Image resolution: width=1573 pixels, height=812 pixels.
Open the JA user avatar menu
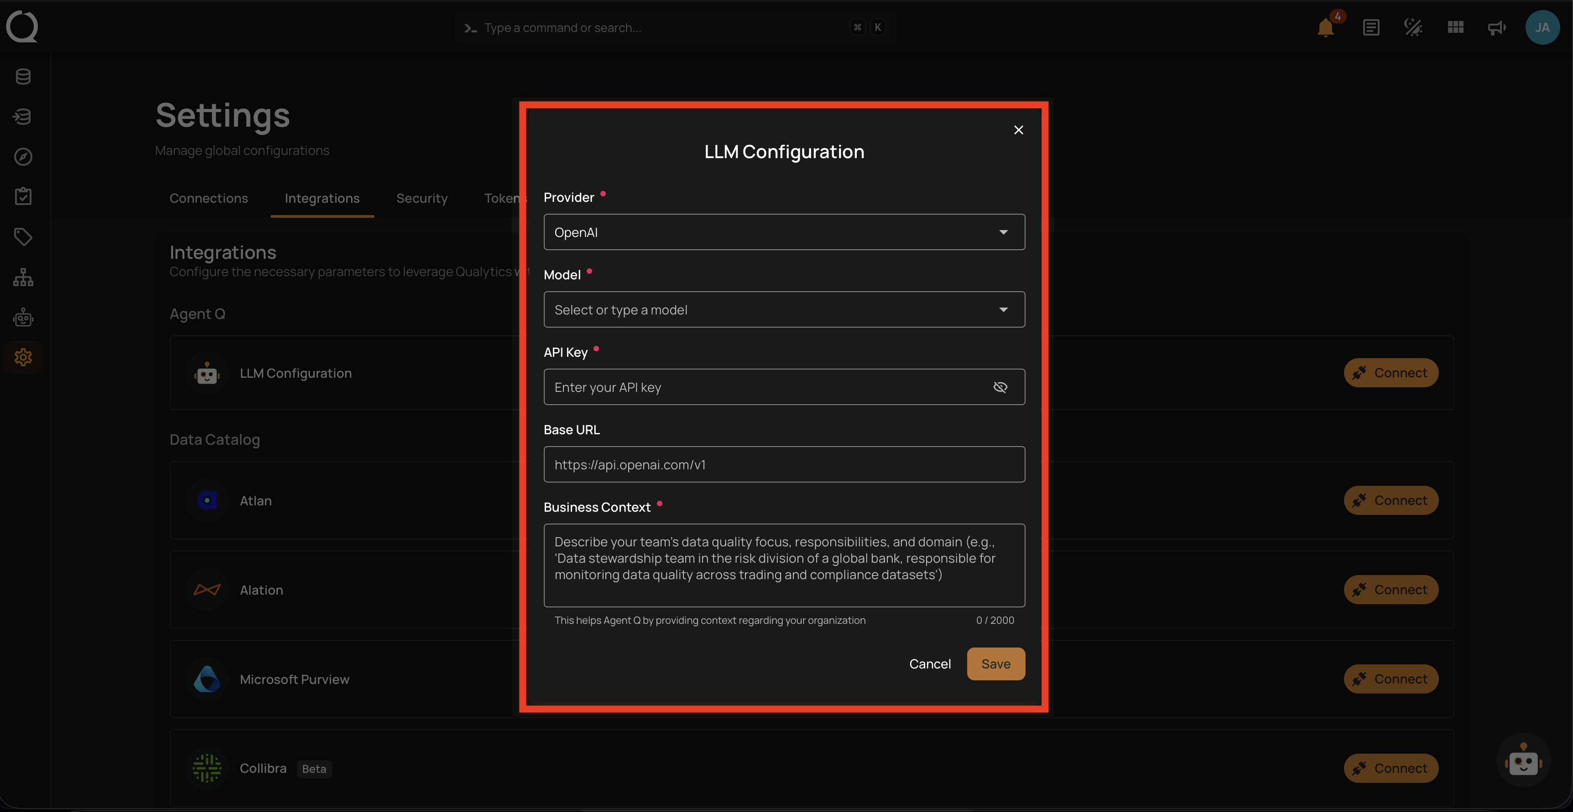[x=1542, y=27]
